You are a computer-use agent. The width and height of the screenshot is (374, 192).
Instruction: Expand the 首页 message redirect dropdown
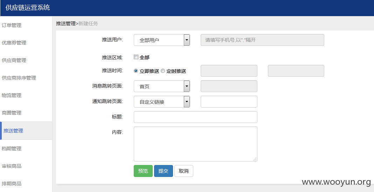coord(162,86)
